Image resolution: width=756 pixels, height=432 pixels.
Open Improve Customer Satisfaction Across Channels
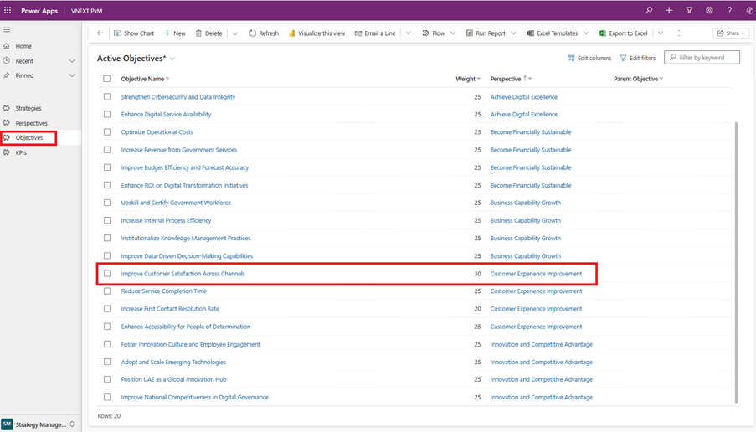183,274
